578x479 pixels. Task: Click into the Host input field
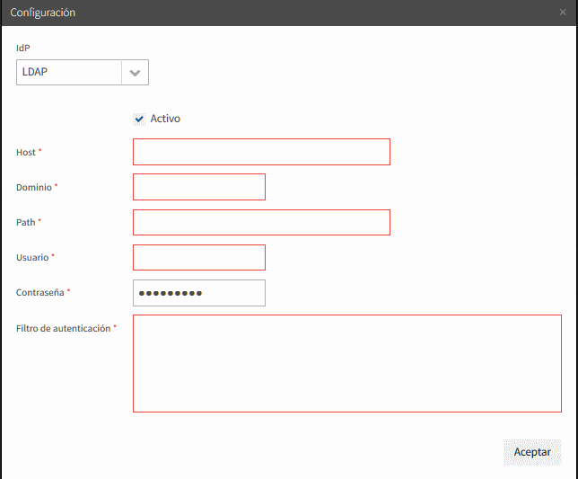[x=261, y=152]
